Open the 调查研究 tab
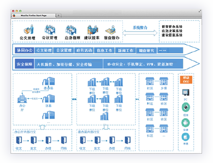Screen dimensions: 213x163 146,51
